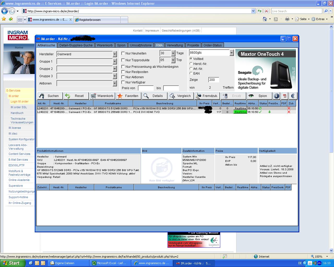This screenshot has width=334, height=267.
Task: Click the Preis von input field
Action: [x=146, y=88]
